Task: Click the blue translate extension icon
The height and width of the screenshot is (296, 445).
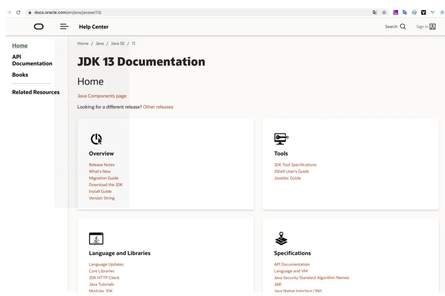Action: [x=405, y=12]
